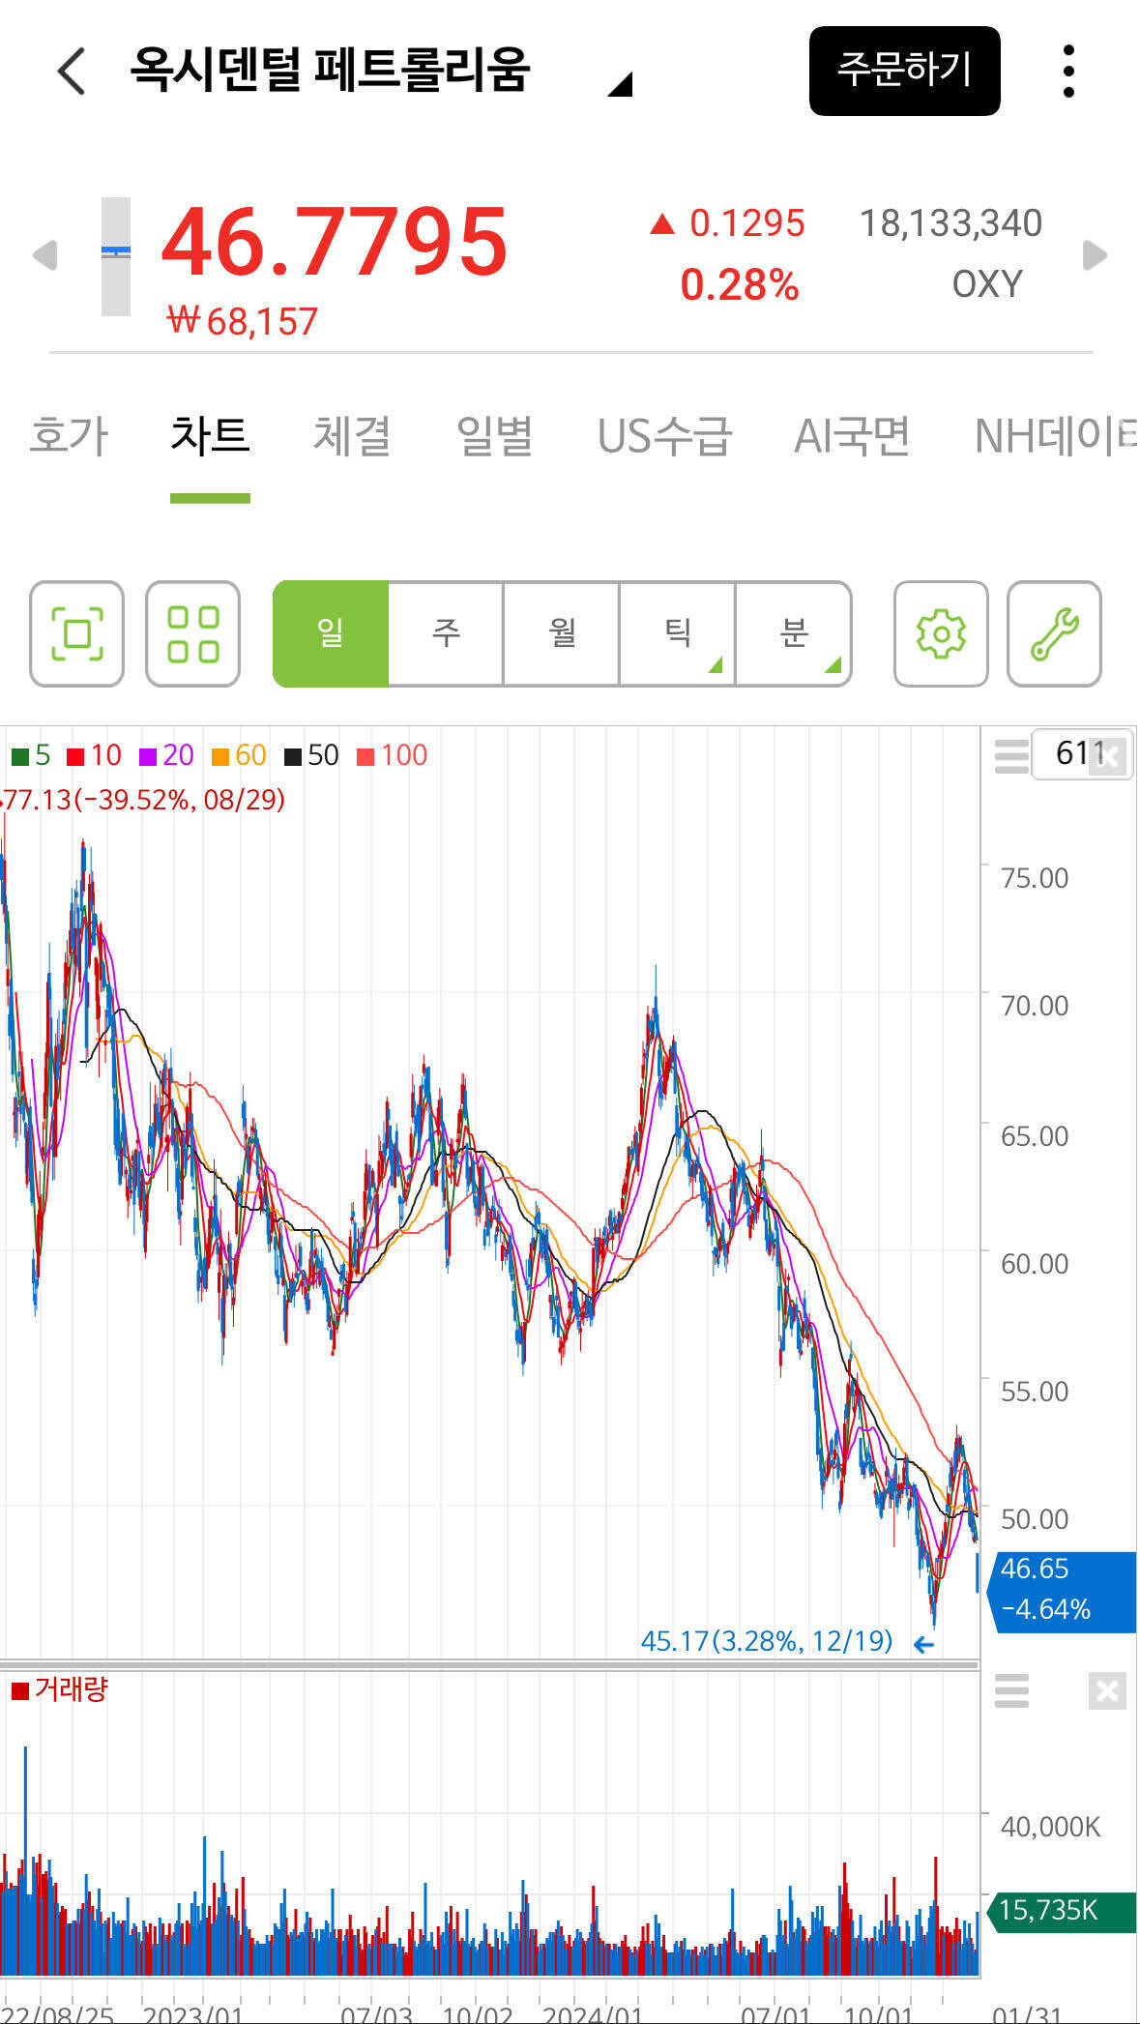Open price chart panel hamburger menu
The width and height of the screenshot is (1140, 2024).
[1011, 755]
